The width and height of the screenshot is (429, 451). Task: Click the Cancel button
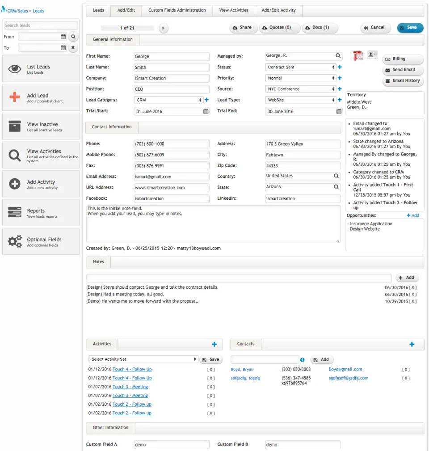click(375, 28)
